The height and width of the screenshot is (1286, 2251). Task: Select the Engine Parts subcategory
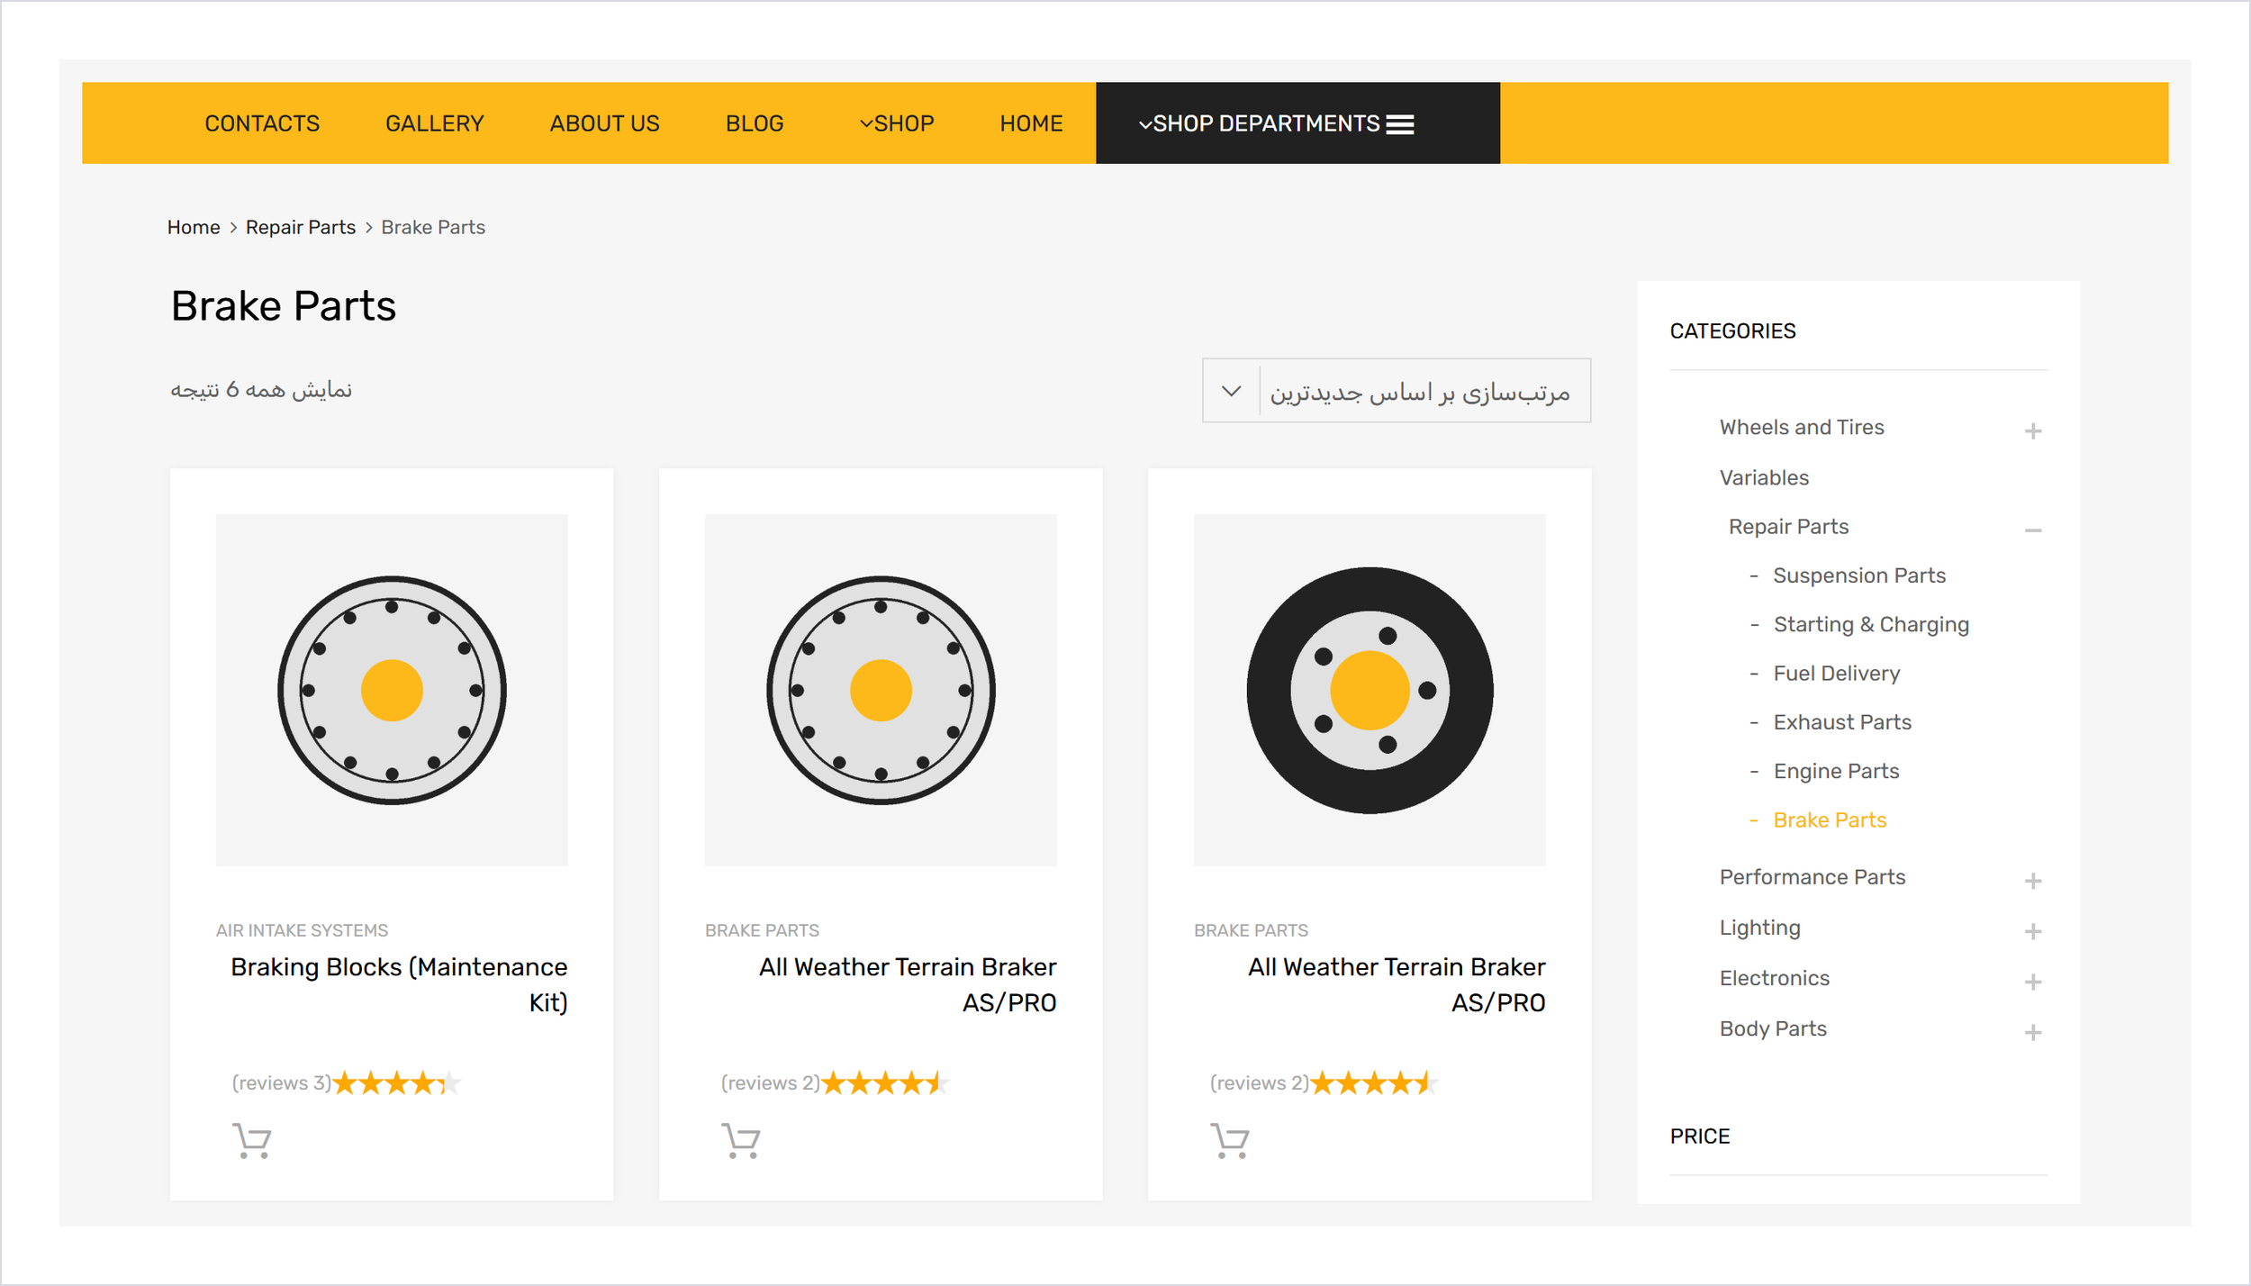pos(1836,771)
